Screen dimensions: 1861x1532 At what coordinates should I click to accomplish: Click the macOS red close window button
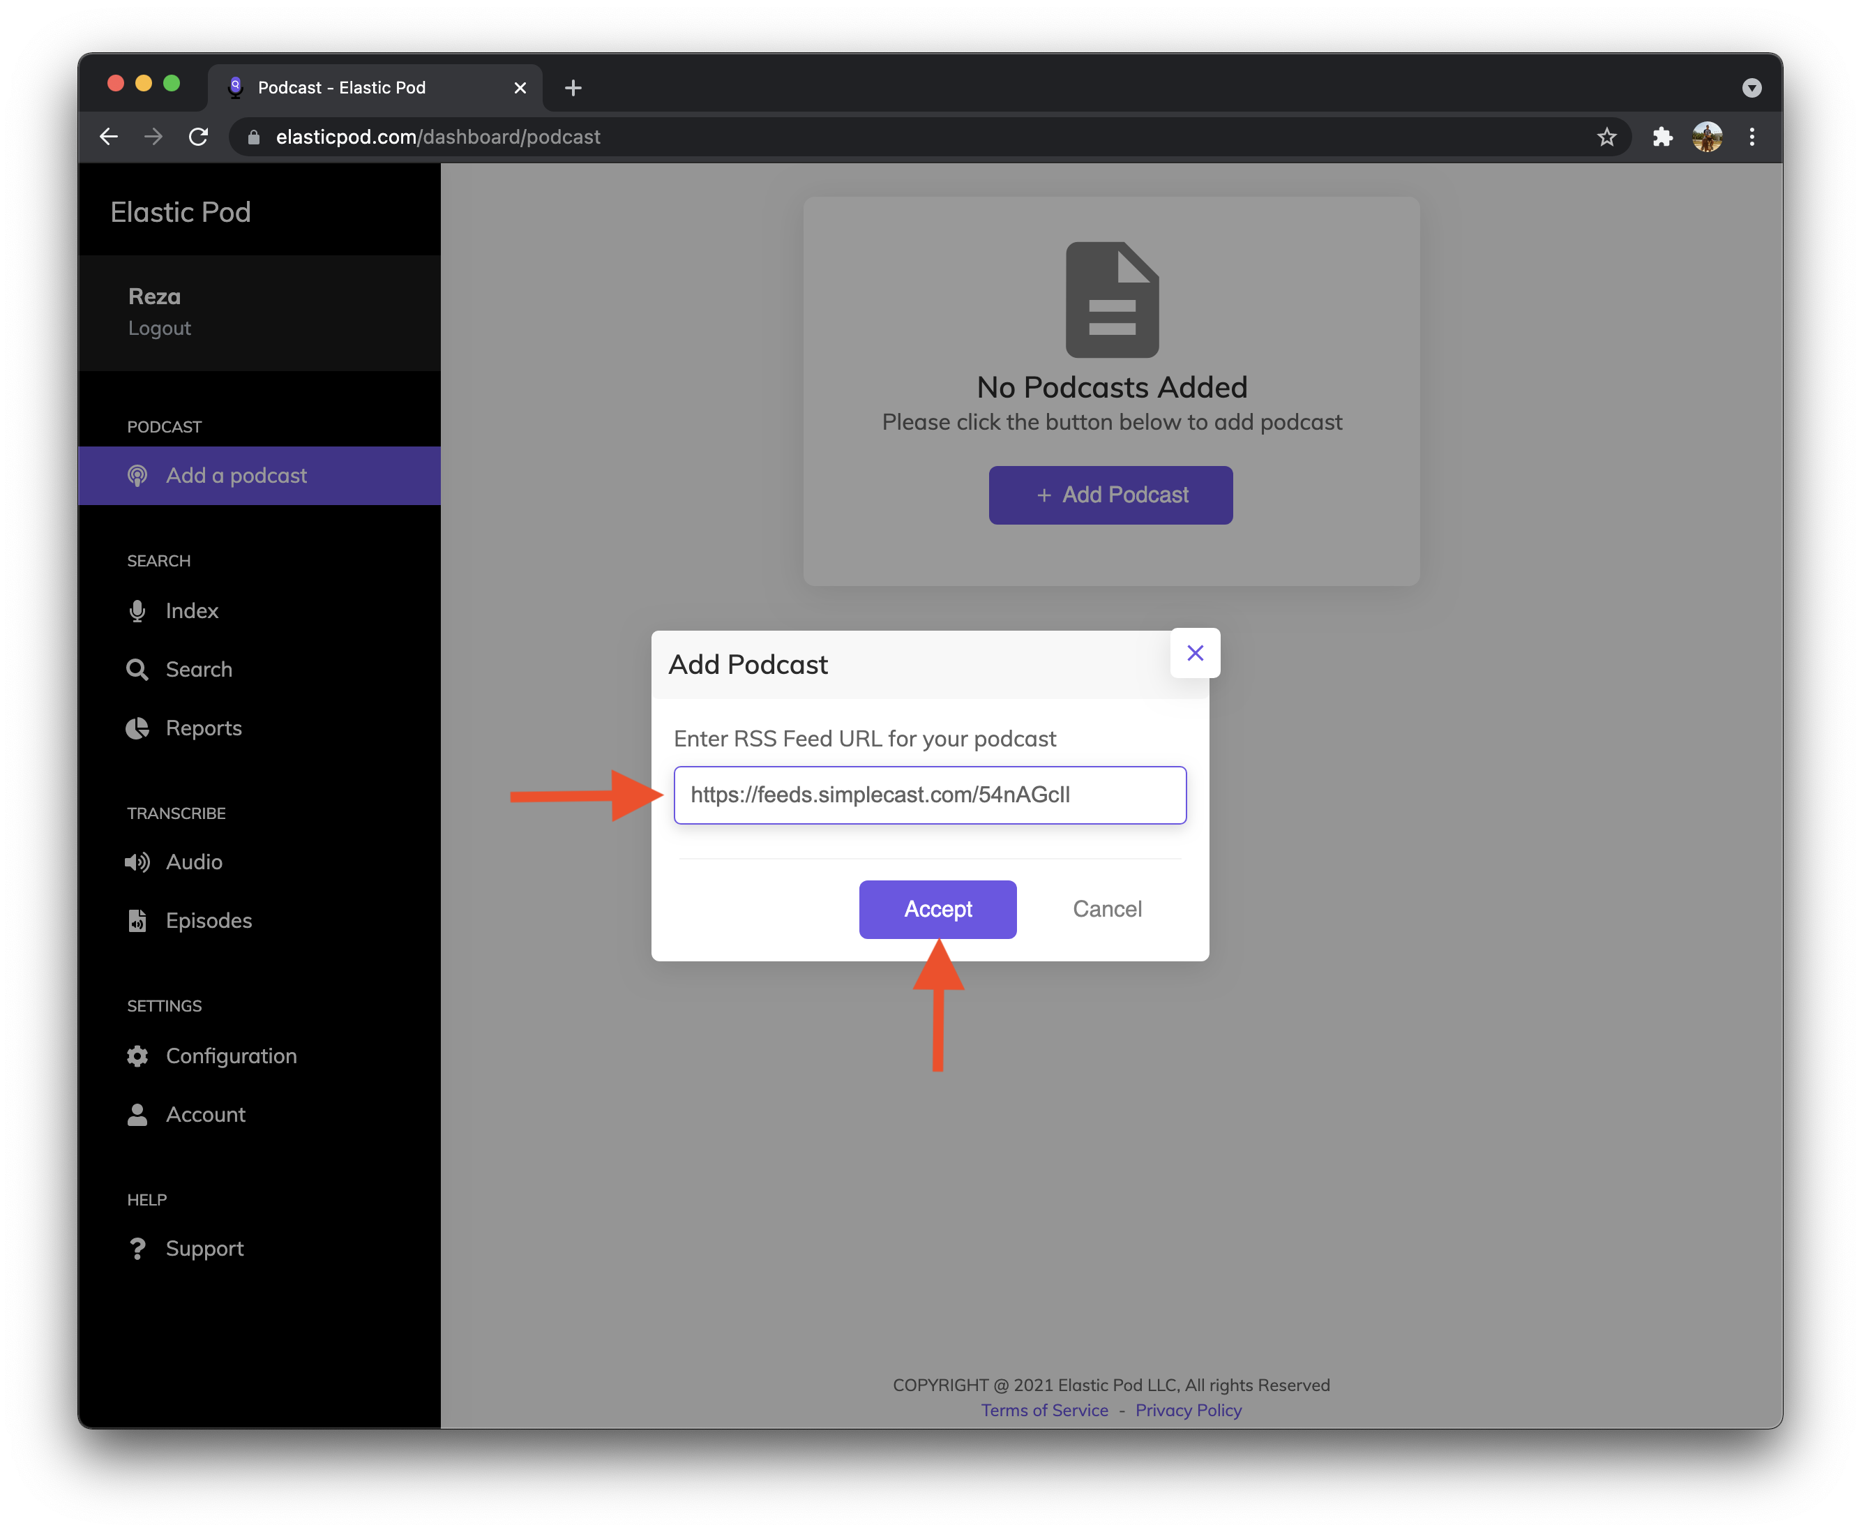pyautogui.click(x=116, y=83)
